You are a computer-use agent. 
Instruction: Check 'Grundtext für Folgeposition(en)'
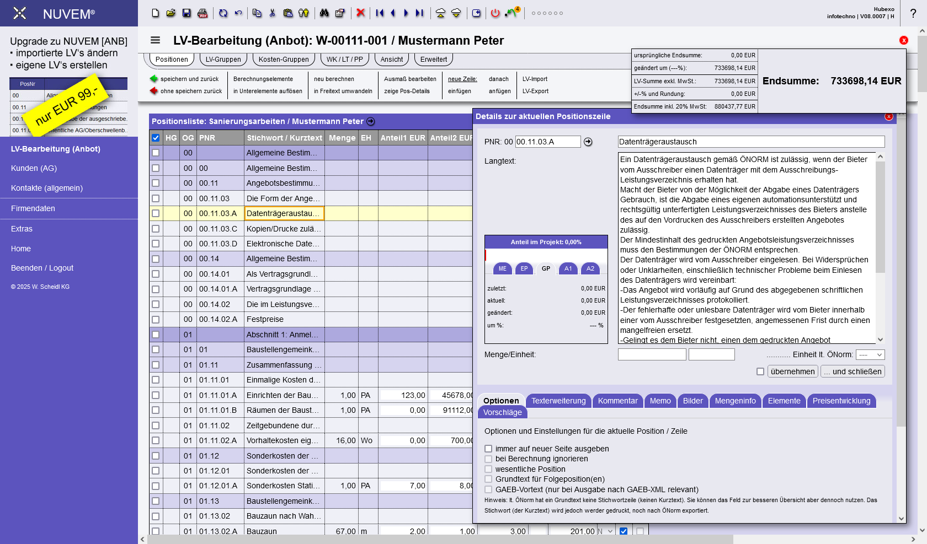tap(488, 479)
